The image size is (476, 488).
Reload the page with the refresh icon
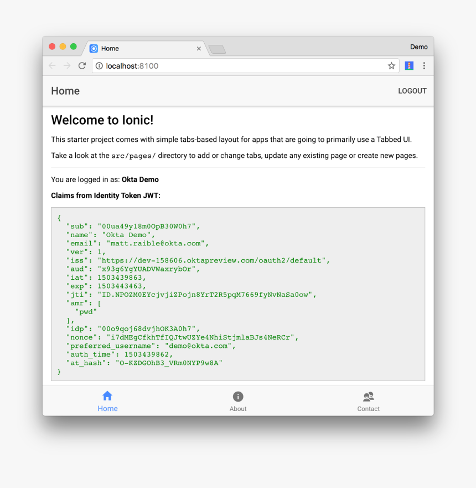point(82,66)
